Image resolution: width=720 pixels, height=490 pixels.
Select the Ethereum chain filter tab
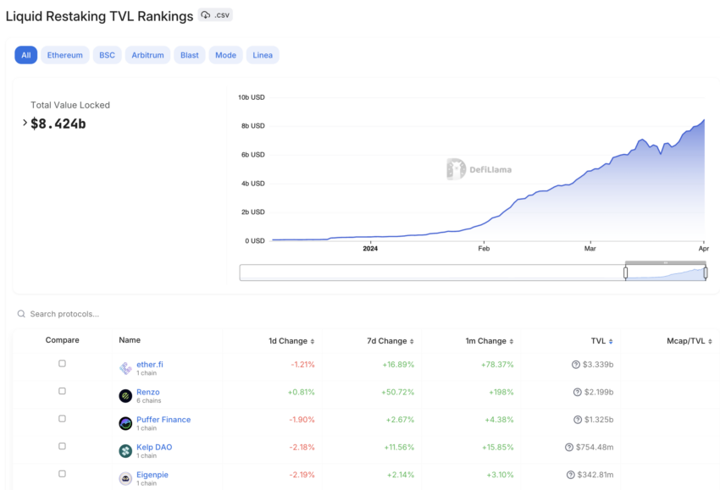click(65, 55)
